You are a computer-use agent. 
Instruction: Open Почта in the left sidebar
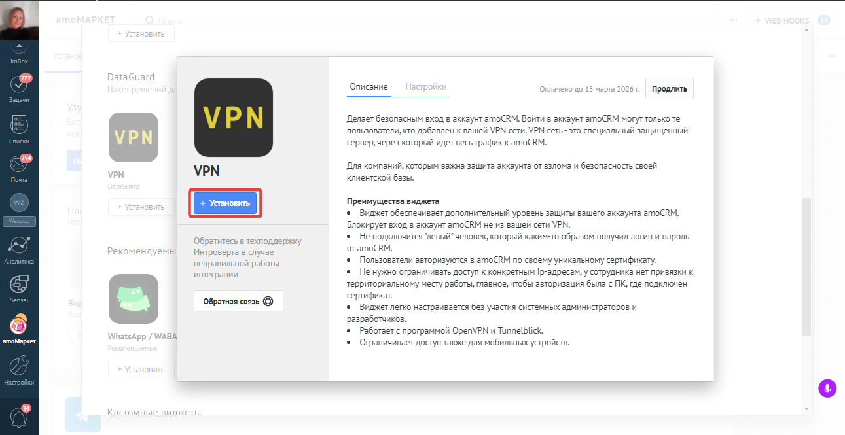tap(19, 169)
